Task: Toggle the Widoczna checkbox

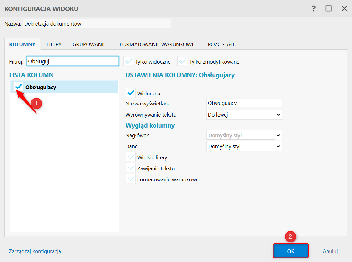Action: [131, 93]
